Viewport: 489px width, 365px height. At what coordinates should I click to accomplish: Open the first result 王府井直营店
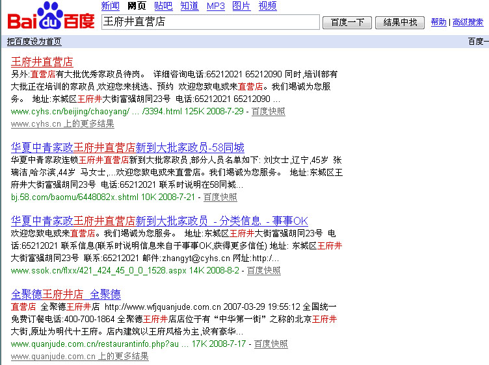pos(42,62)
